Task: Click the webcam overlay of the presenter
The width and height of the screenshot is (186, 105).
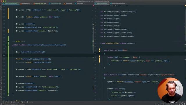Action: pos(170,90)
